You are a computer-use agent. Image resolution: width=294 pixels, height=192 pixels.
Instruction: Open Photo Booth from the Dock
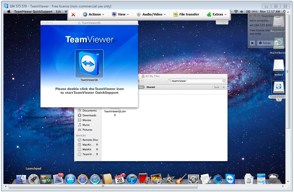point(144,179)
